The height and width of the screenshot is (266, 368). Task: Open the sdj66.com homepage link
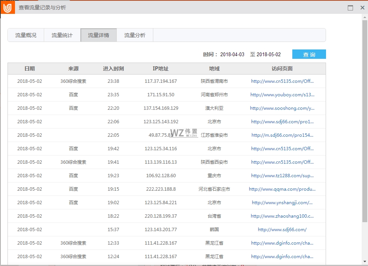pyautogui.click(x=282, y=229)
